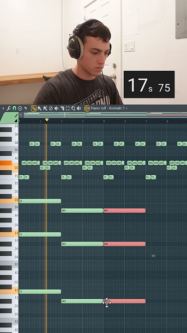Viewport: 187px width, 333px height.
Task: Click the undo arrow icon
Action: pos(26,108)
